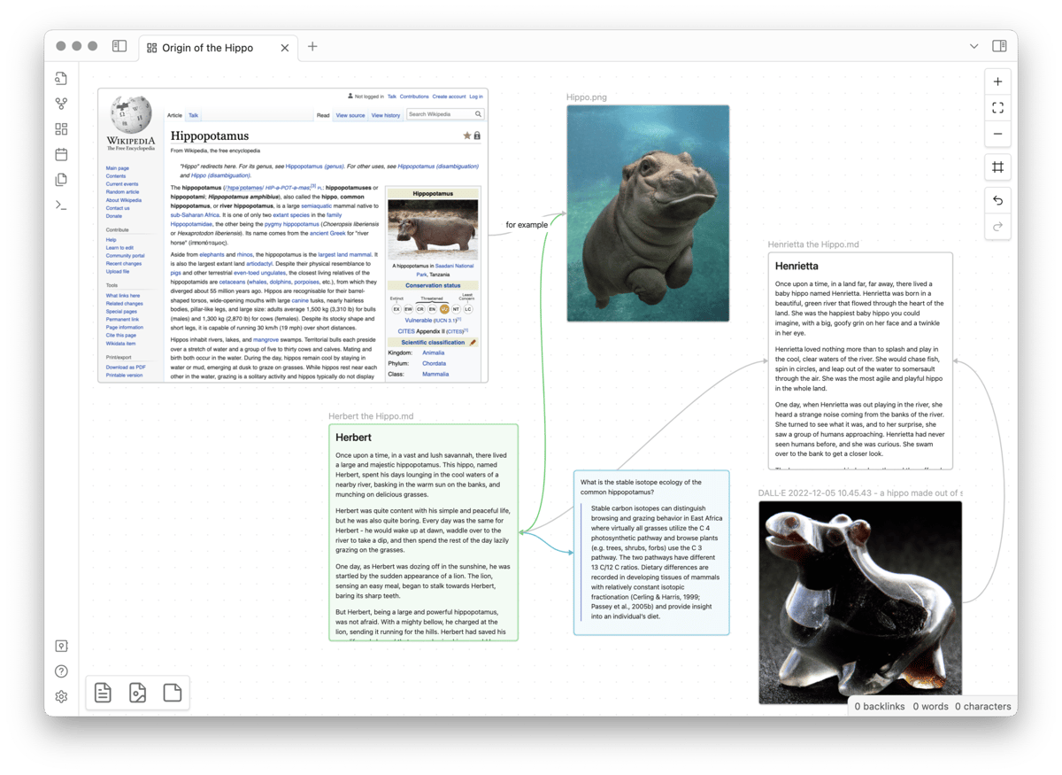Open a new tab with plus button
The width and height of the screenshot is (1062, 775).
(312, 46)
